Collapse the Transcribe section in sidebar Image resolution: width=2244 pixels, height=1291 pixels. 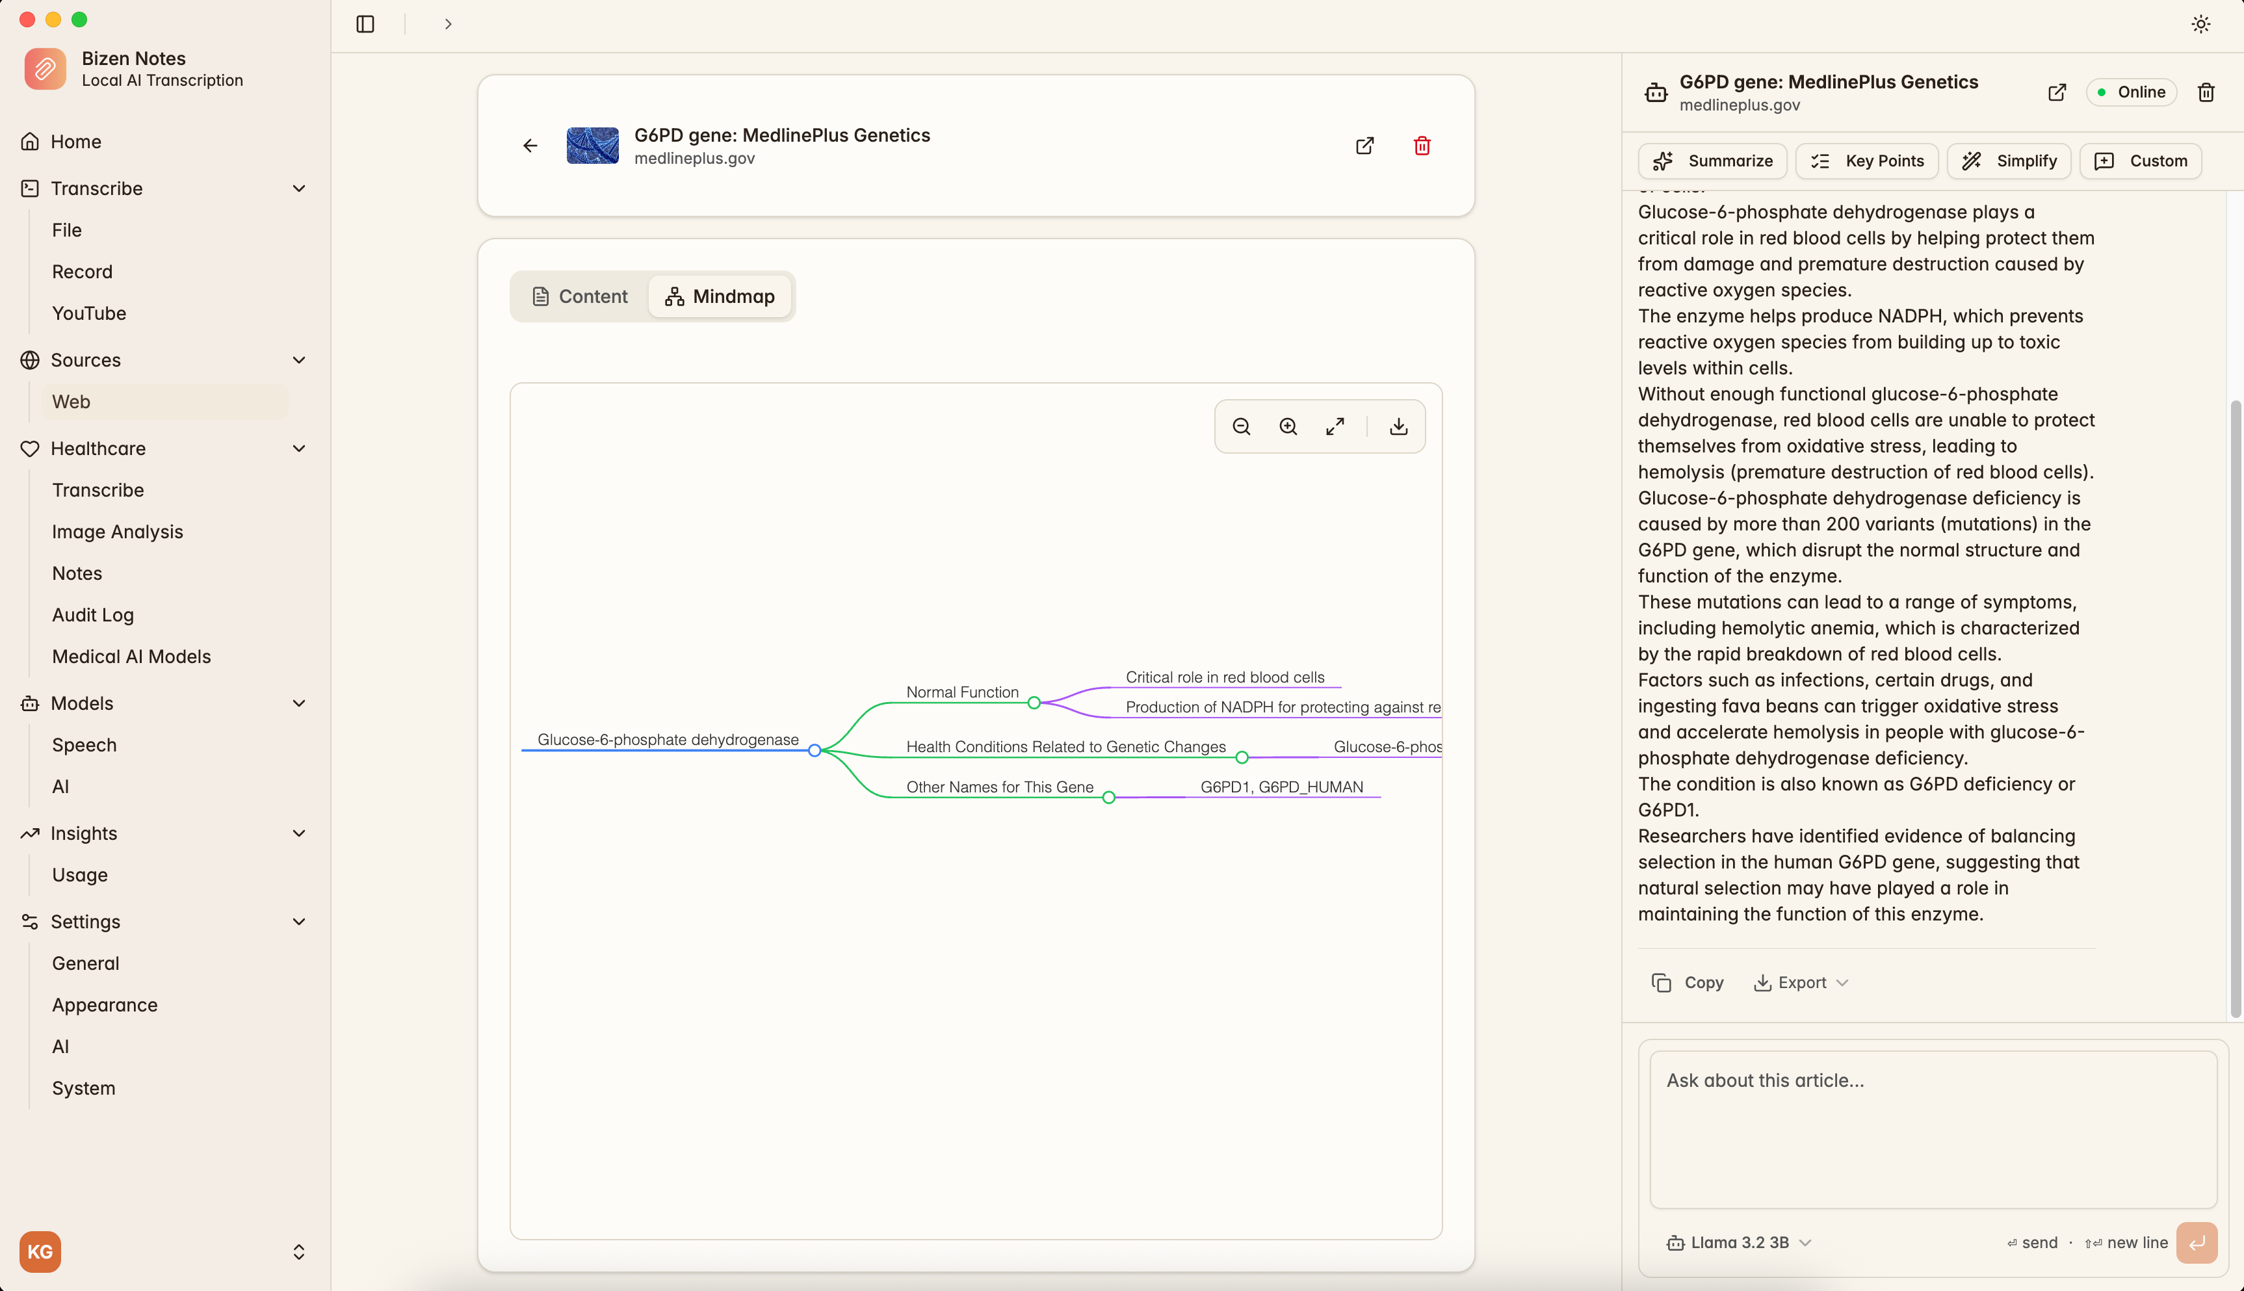pos(300,188)
